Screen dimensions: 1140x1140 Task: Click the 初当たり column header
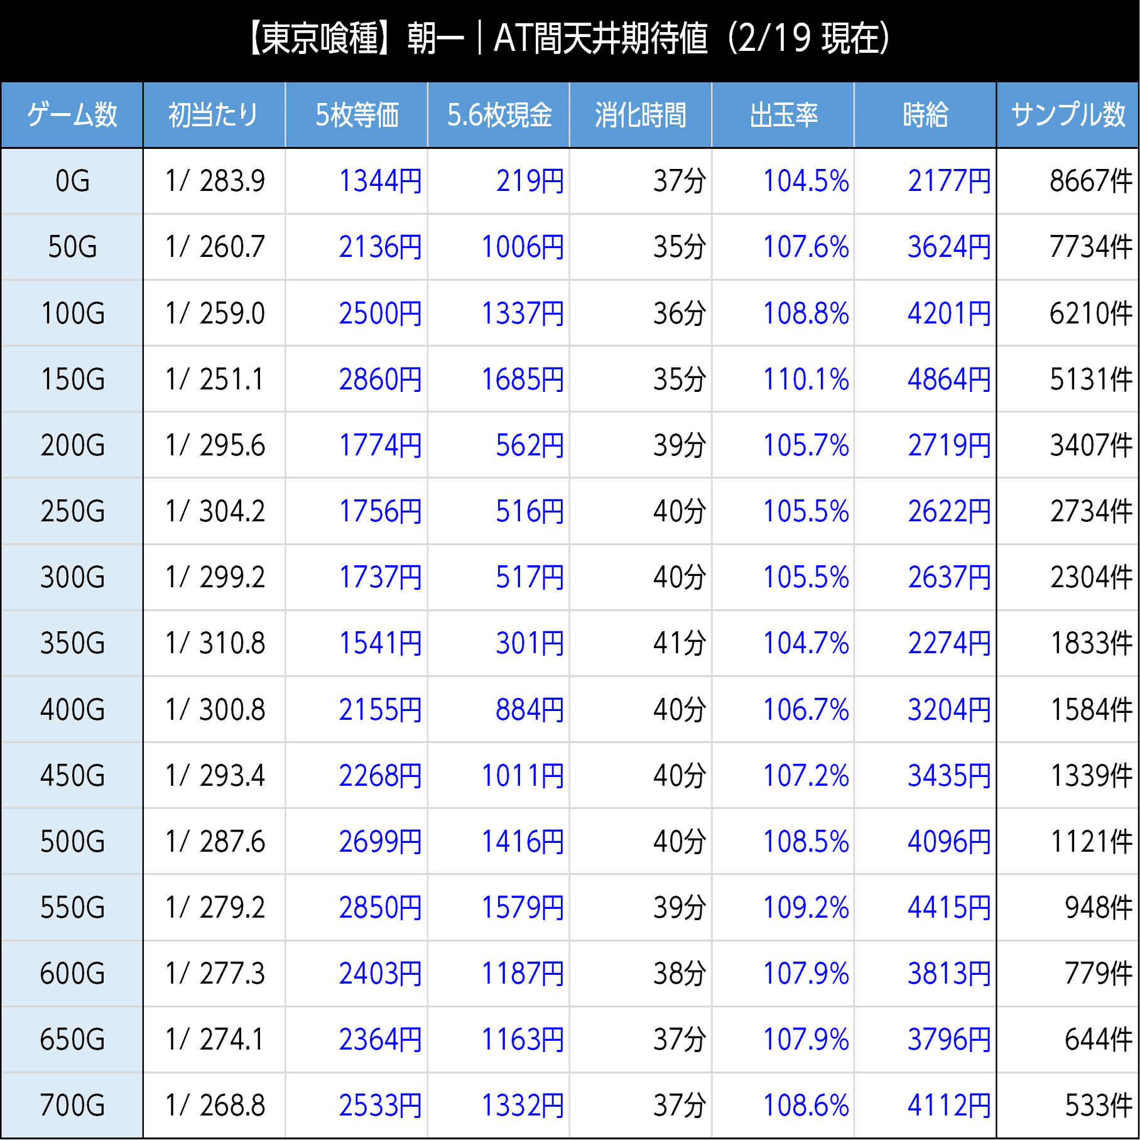coord(214,115)
